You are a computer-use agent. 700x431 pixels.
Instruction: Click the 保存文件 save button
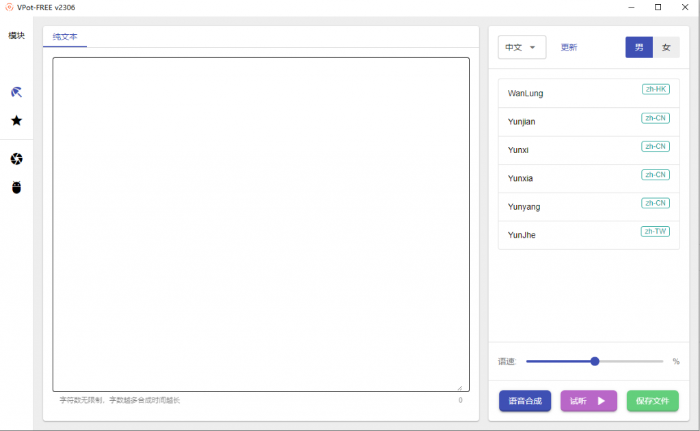pos(652,401)
